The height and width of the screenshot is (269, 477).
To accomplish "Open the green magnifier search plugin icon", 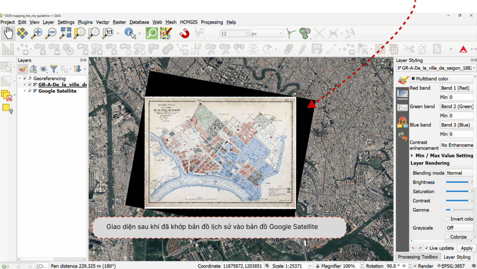I will tap(151, 33).
